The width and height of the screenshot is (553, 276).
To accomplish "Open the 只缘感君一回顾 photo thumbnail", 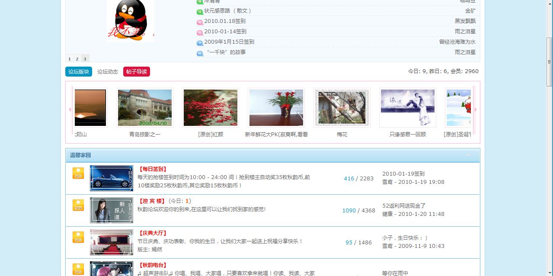I will tap(408, 108).
